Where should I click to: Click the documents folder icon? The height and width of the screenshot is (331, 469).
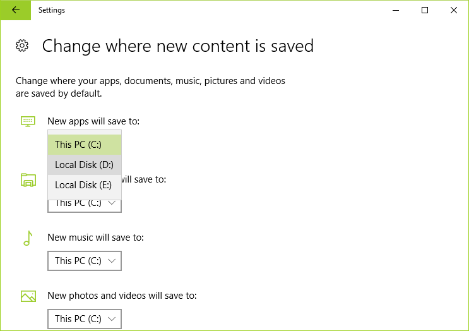click(28, 180)
